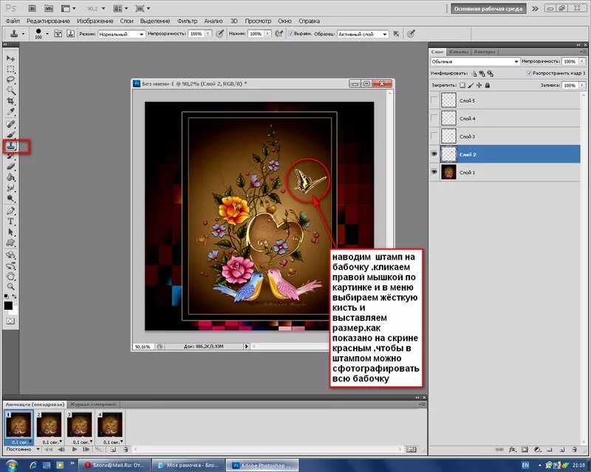The height and width of the screenshot is (472, 591).
Task: Select the Horizontal Type tool
Action: [10, 221]
